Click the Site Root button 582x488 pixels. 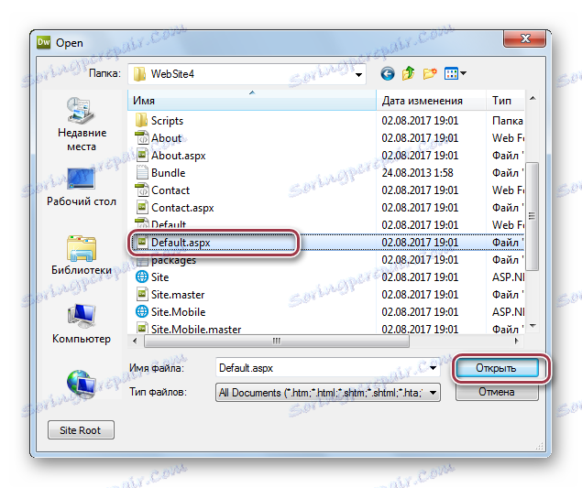81,429
